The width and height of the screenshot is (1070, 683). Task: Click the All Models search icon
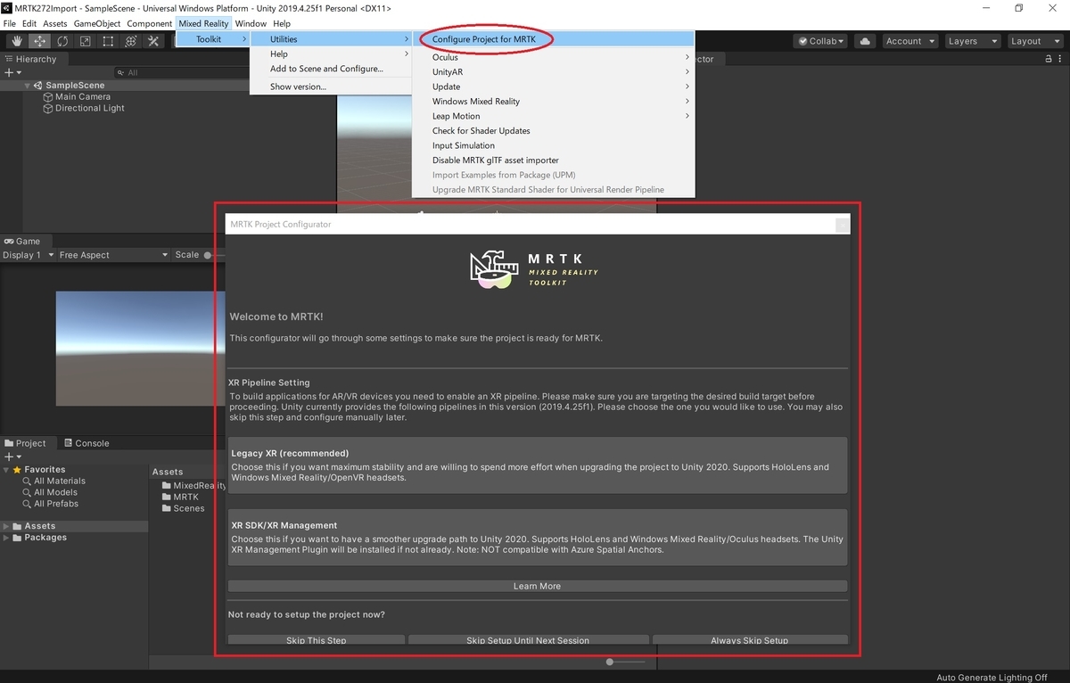(27, 492)
